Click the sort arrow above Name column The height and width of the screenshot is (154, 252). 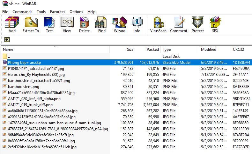pyautogui.click(x=55, y=47)
